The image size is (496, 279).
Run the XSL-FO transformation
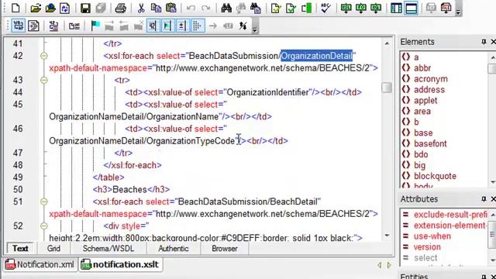(x=361, y=8)
